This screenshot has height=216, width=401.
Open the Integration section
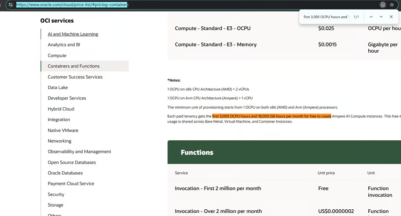coord(59,120)
